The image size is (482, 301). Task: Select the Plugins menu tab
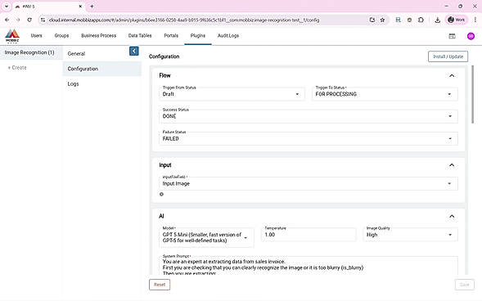point(198,36)
